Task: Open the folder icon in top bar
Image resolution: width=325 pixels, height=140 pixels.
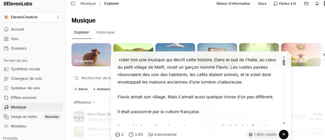Action: click(306, 3)
